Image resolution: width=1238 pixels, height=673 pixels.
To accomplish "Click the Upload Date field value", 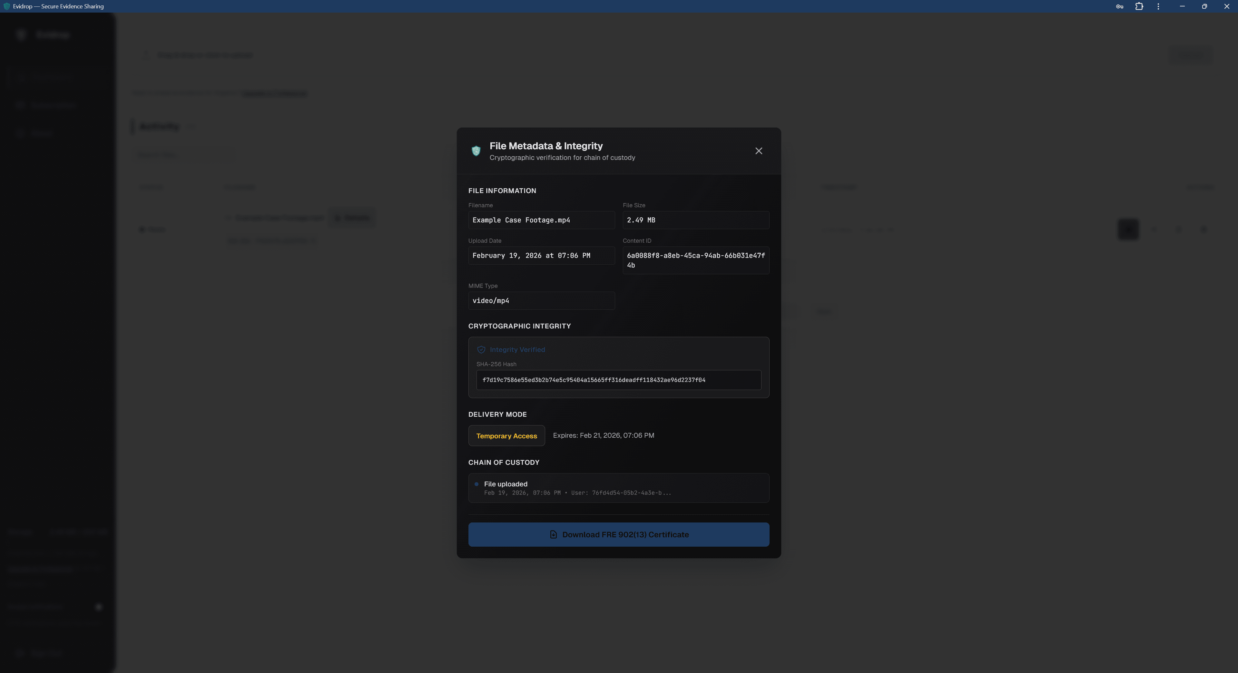I will (541, 256).
